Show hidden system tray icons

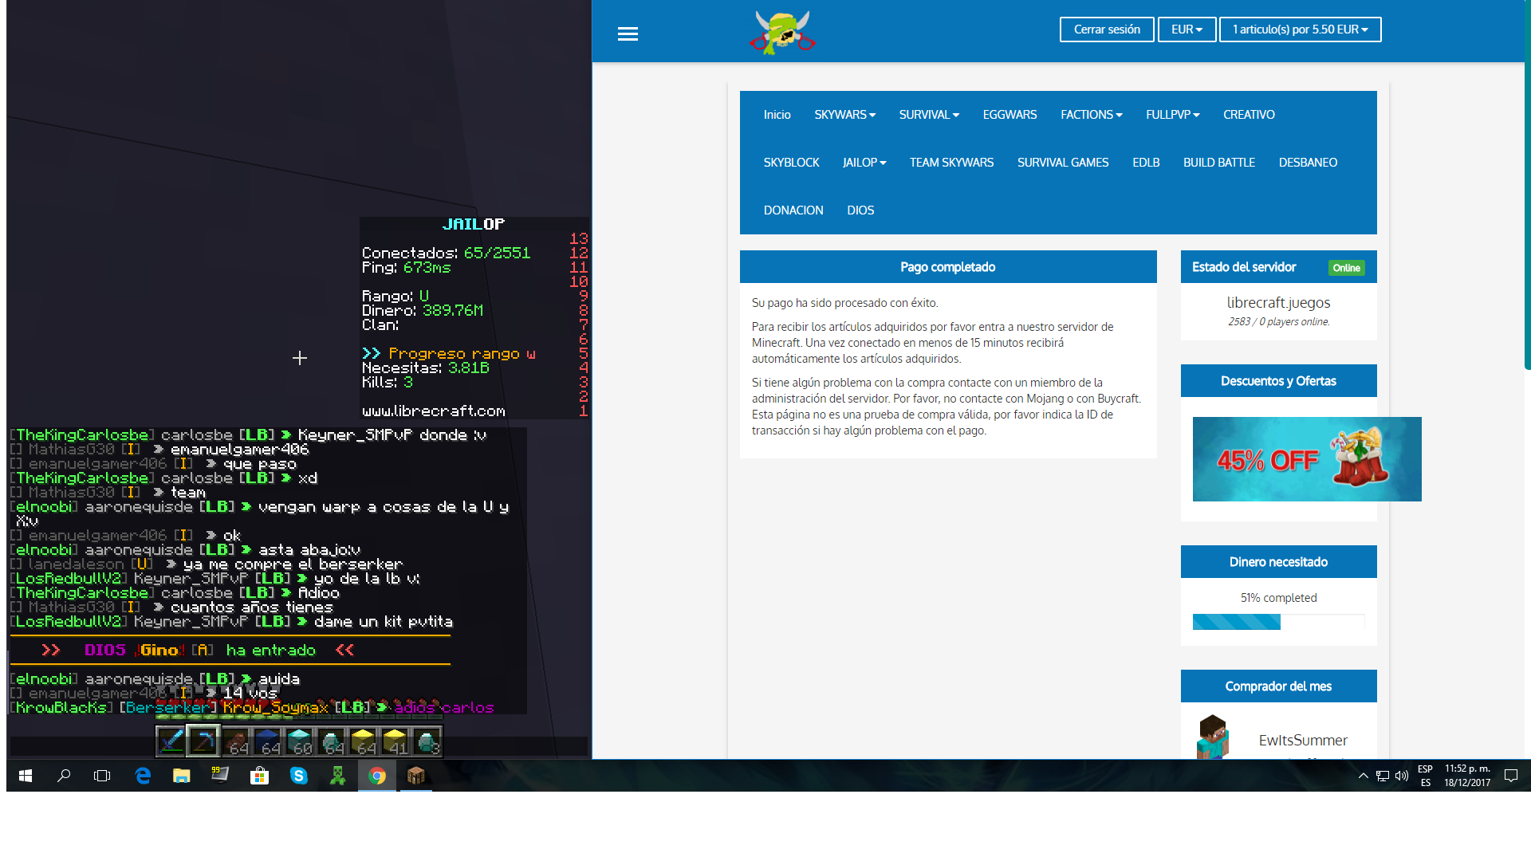pos(1364,776)
